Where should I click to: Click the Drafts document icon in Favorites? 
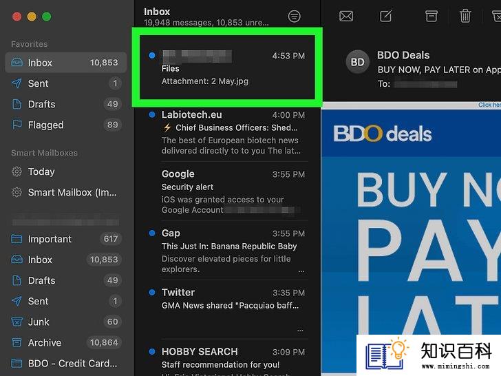coord(17,104)
